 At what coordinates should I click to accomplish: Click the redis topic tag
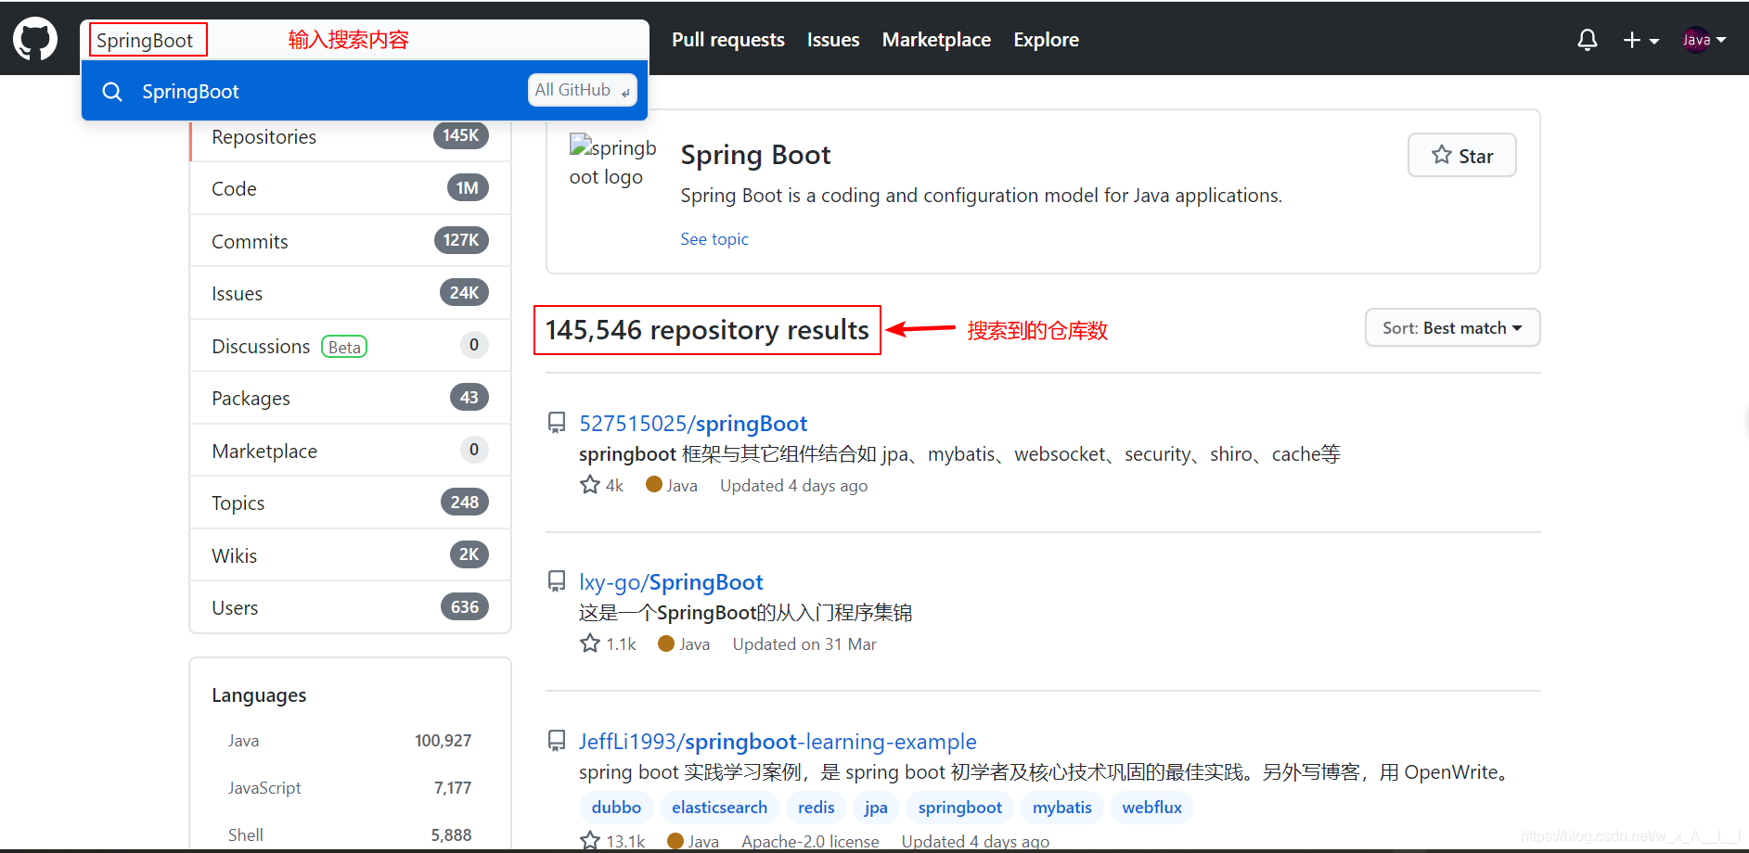click(x=817, y=808)
